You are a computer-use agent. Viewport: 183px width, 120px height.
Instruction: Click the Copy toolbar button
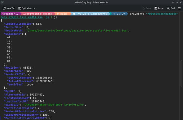[x=146, y=8]
